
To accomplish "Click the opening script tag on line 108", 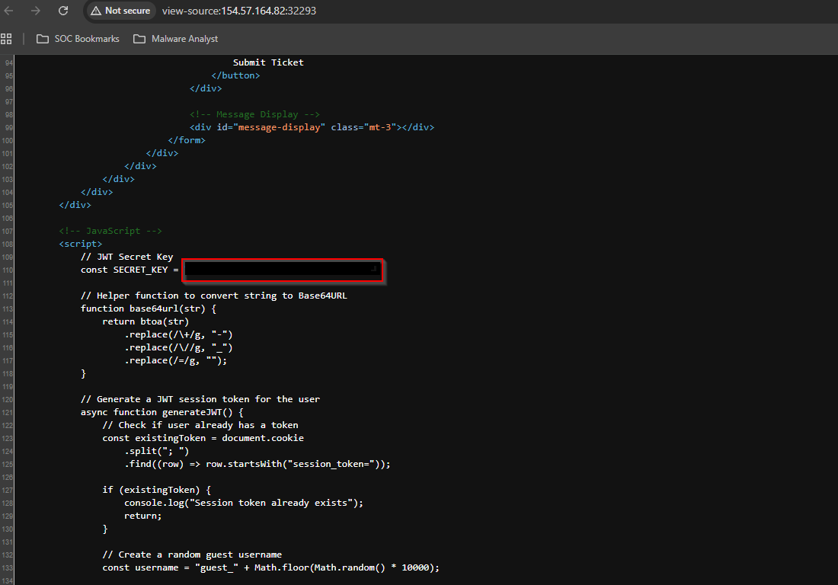I will tap(81, 245).
